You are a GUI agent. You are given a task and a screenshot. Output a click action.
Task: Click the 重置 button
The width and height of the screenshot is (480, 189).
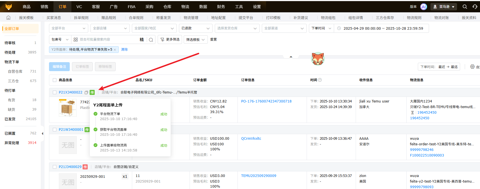[213, 39]
